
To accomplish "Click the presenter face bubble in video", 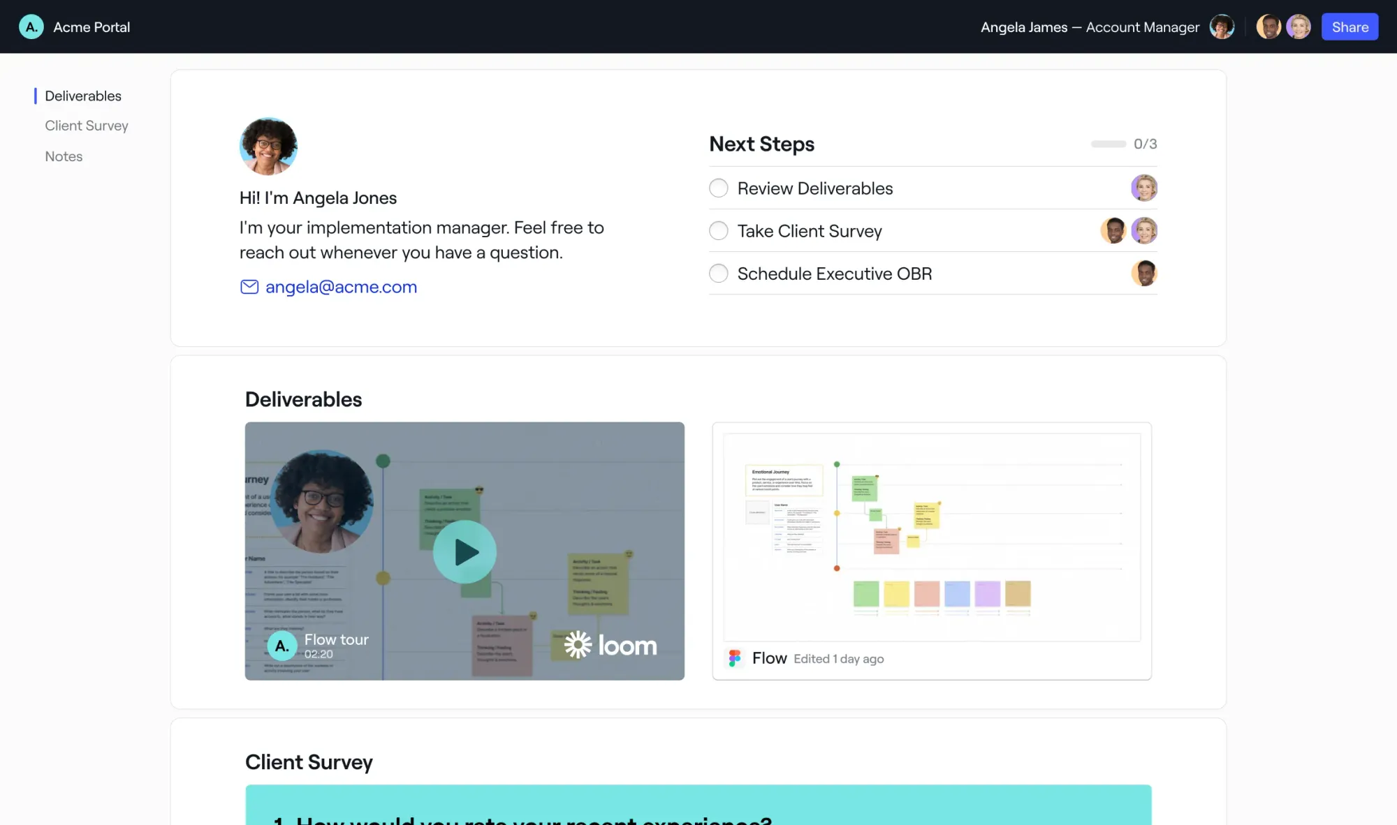I will click(x=322, y=502).
